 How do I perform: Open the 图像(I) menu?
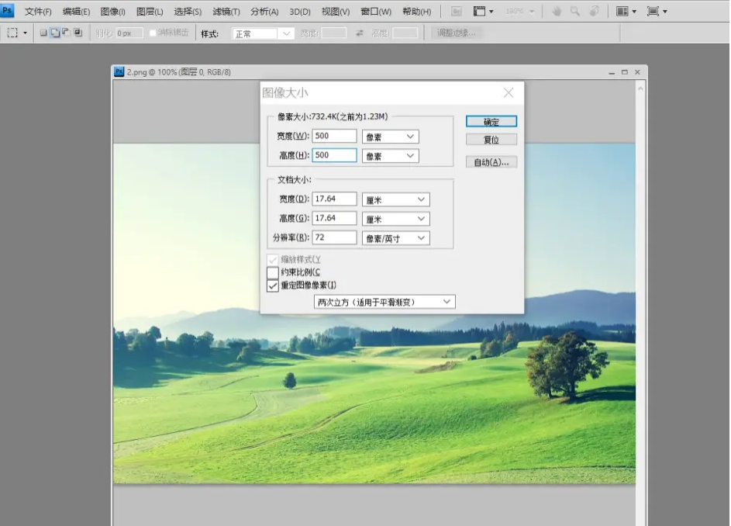[x=113, y=12]
